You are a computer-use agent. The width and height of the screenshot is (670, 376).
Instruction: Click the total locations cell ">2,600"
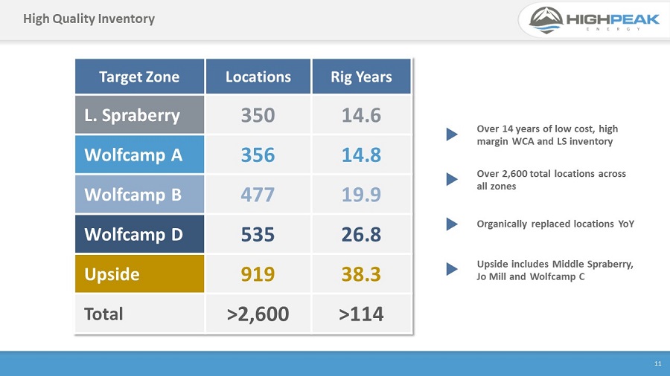click(258, 314)
